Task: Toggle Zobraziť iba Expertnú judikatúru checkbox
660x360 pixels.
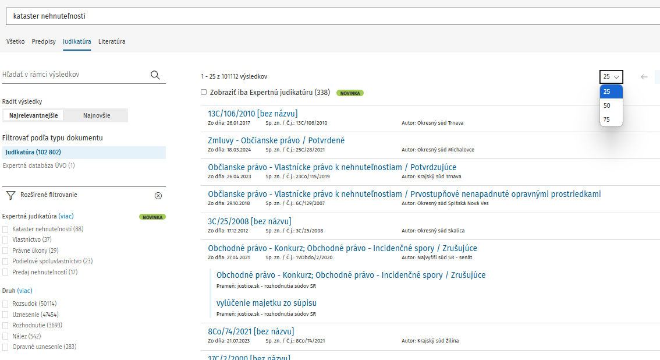Action: tap(204, 92)
